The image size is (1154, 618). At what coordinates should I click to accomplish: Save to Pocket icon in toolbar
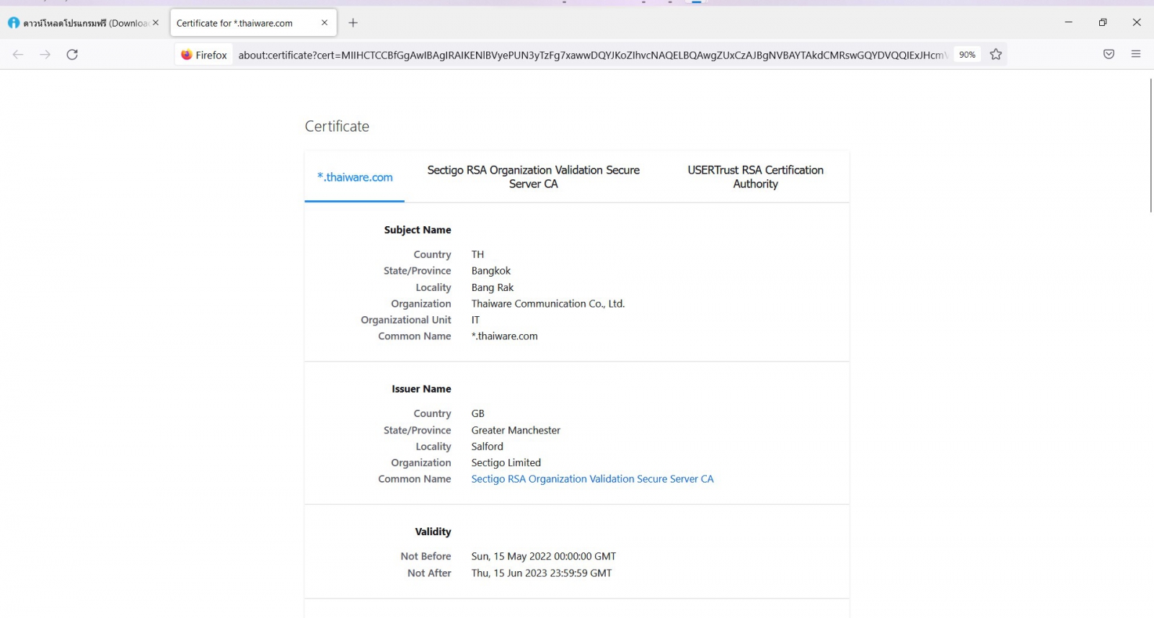click(x=1109, y=55)
